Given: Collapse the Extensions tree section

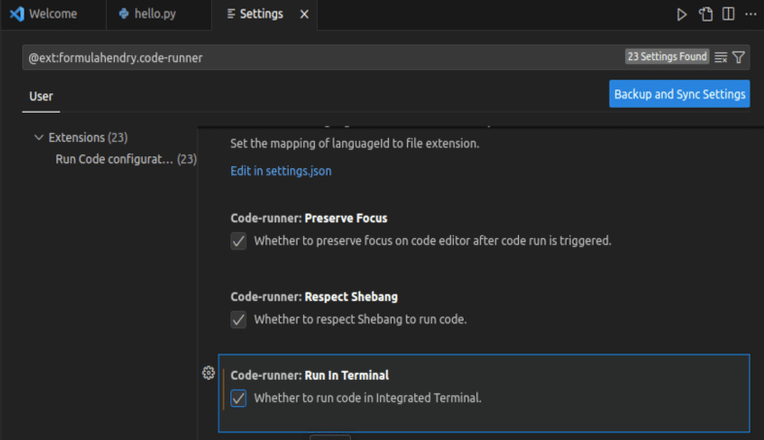Looking at the screenshot, I should point(39,138).
